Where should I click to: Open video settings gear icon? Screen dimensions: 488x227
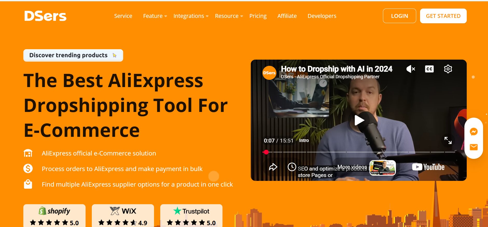click(448, 69)
